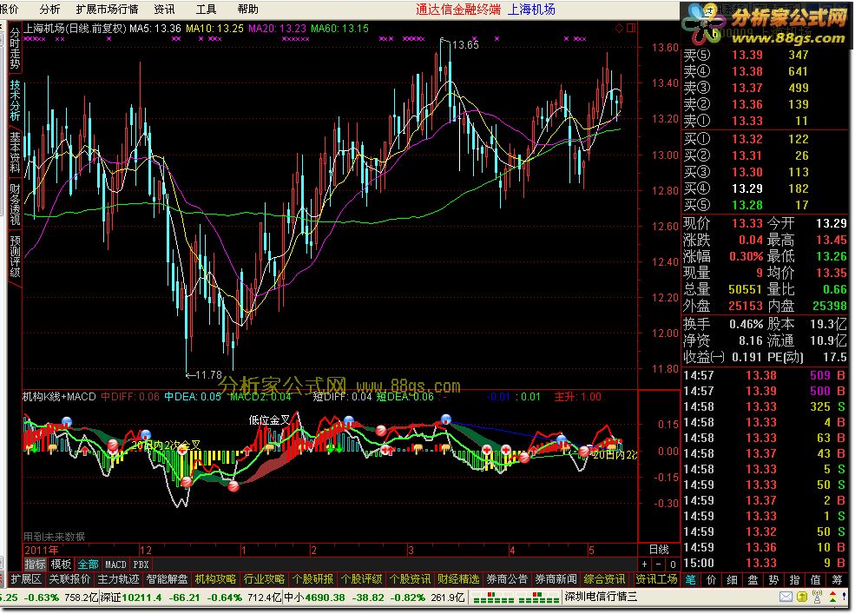Viewport: 855px width, 614px height.
Task: Switch to the PBX indicator tab
Action: click(x=141, y=564)
